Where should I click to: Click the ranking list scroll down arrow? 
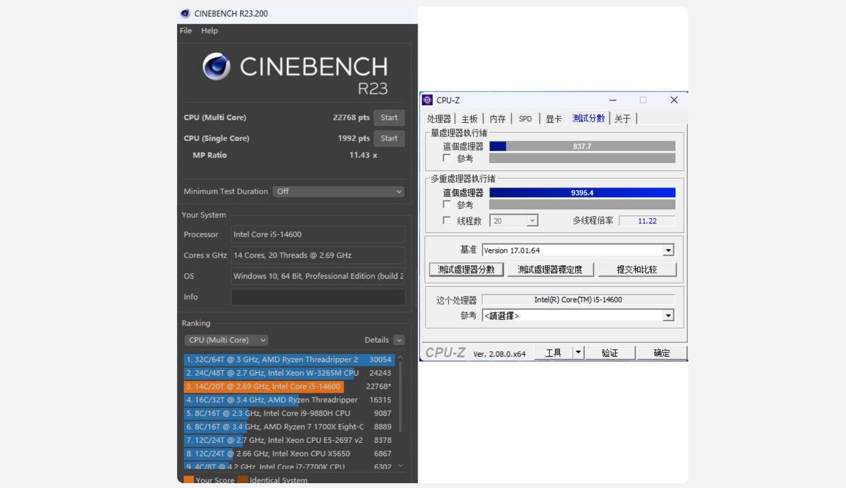[x=400, y=466]
